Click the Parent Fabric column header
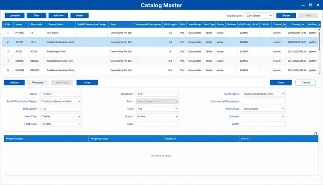The height and width of the screenshot is (185, 323). point(60,24)
